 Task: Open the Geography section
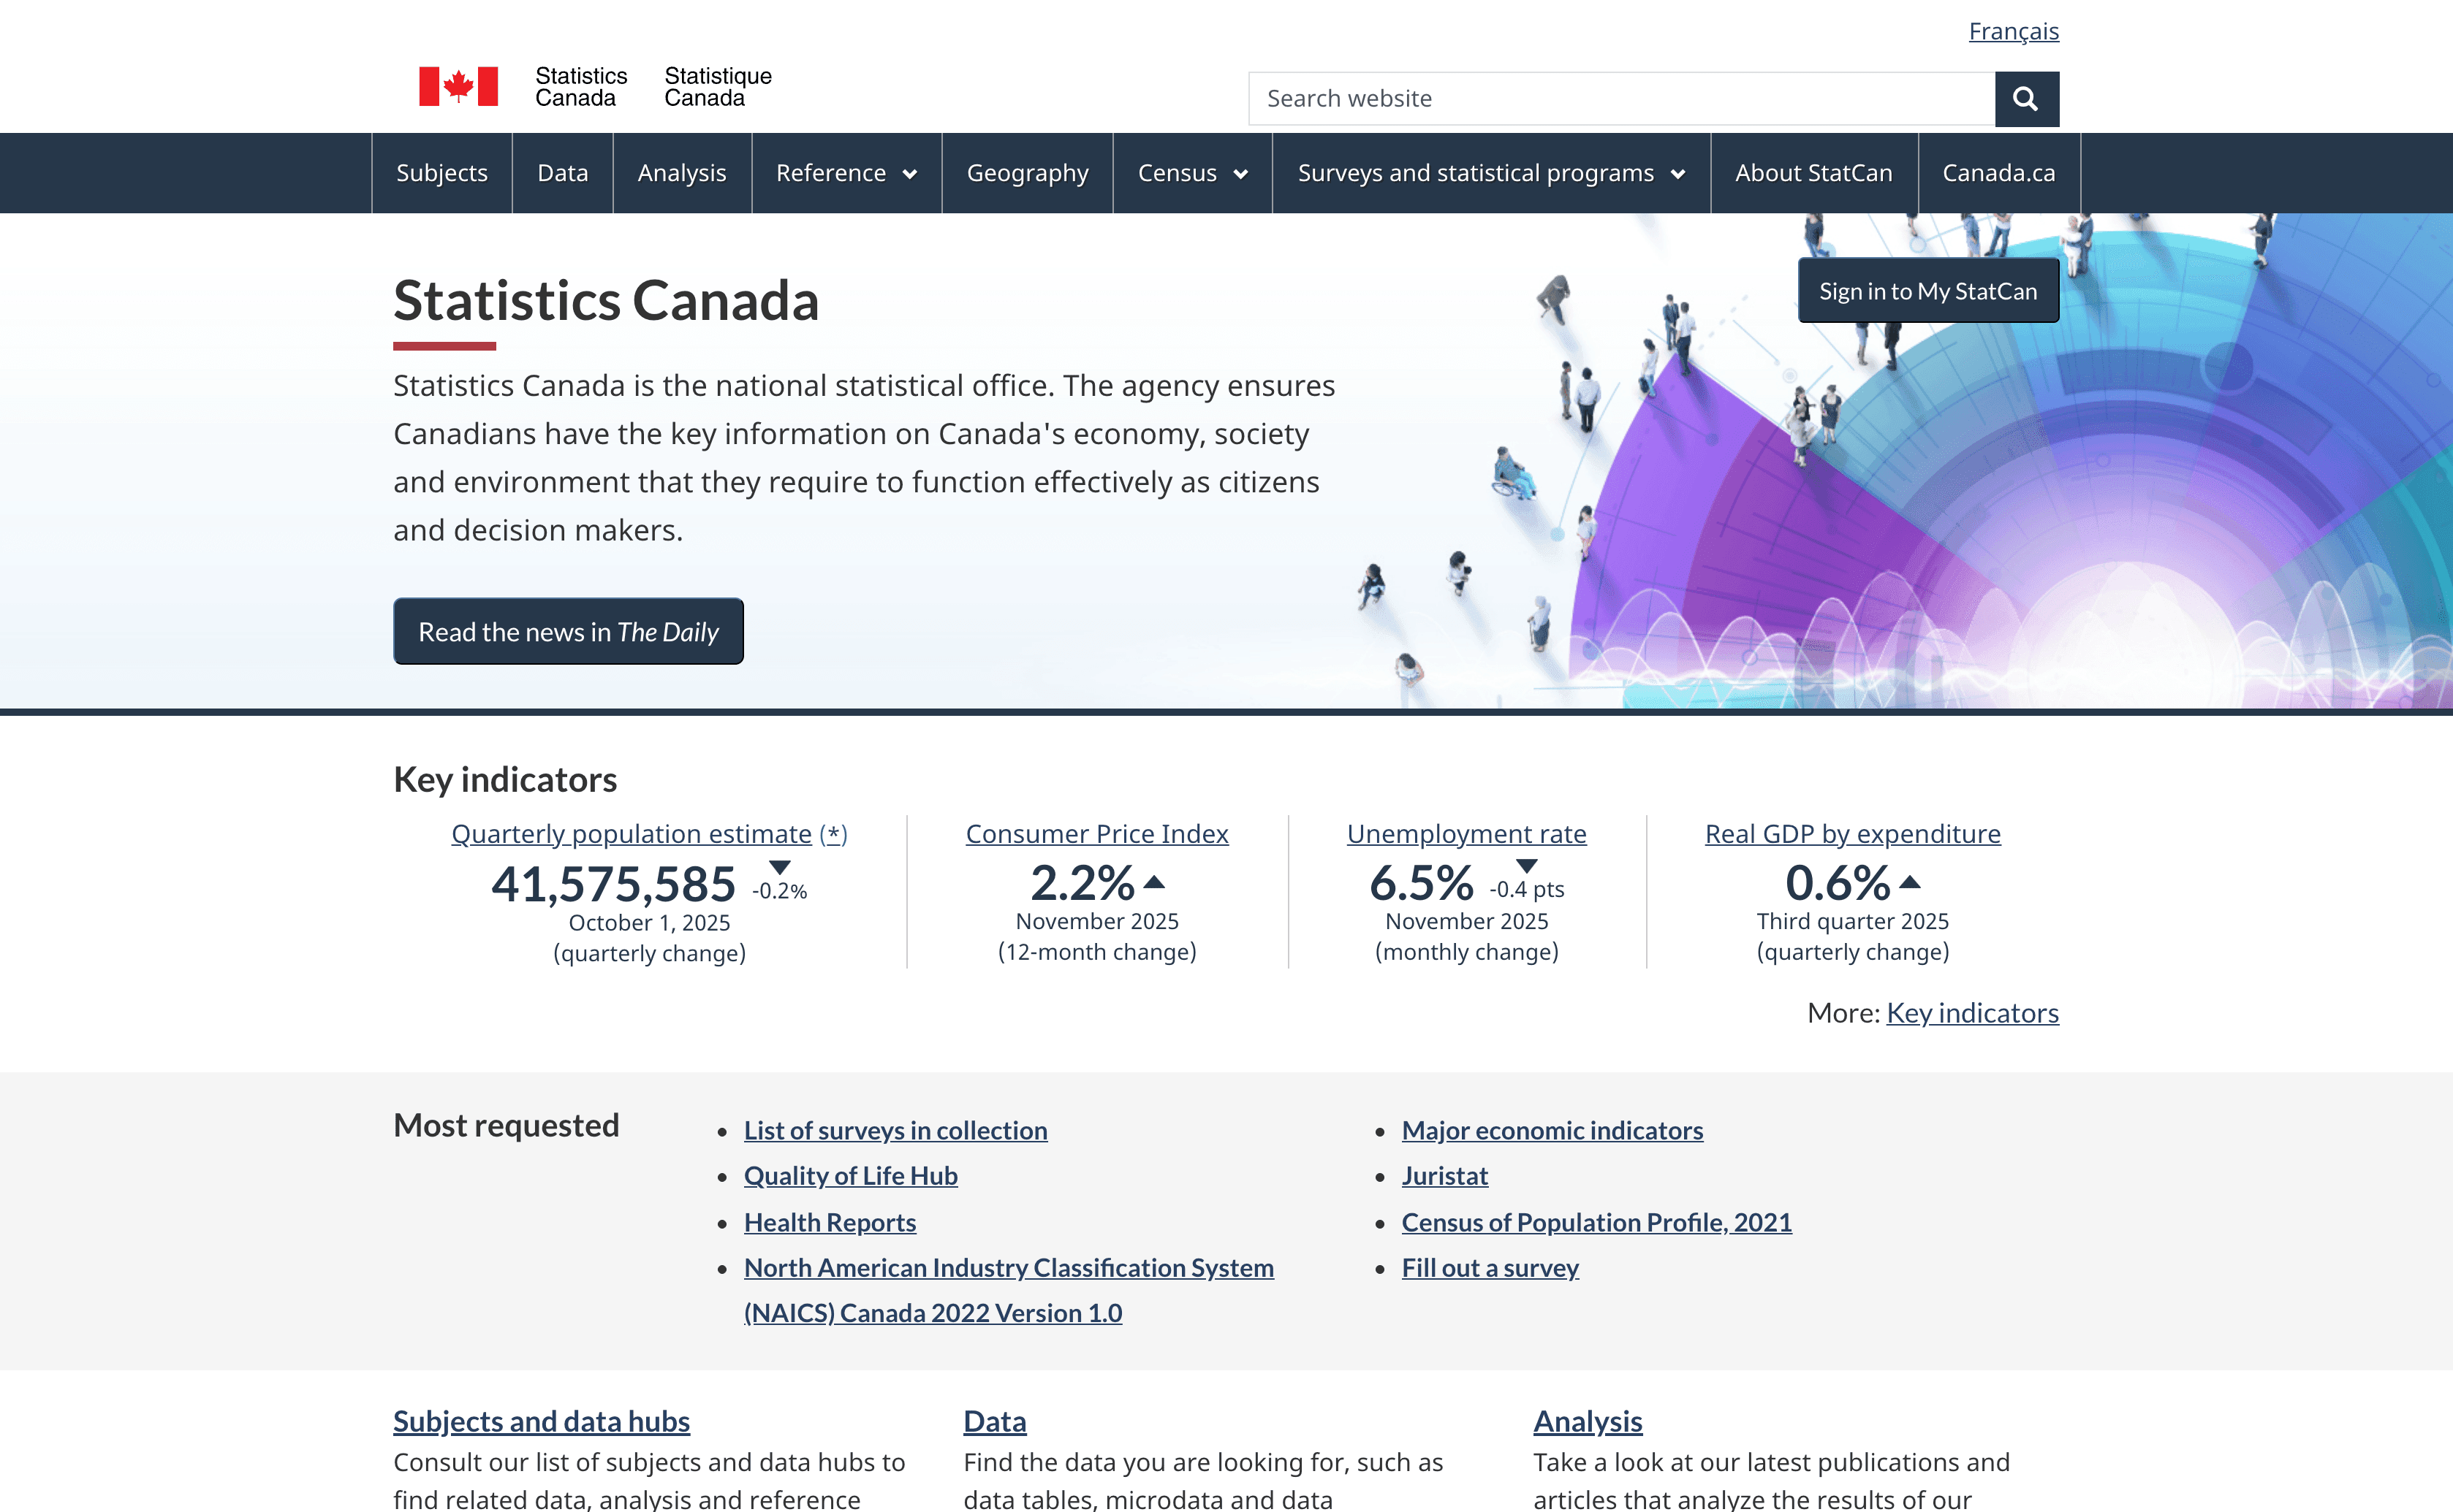point(1026,173)
